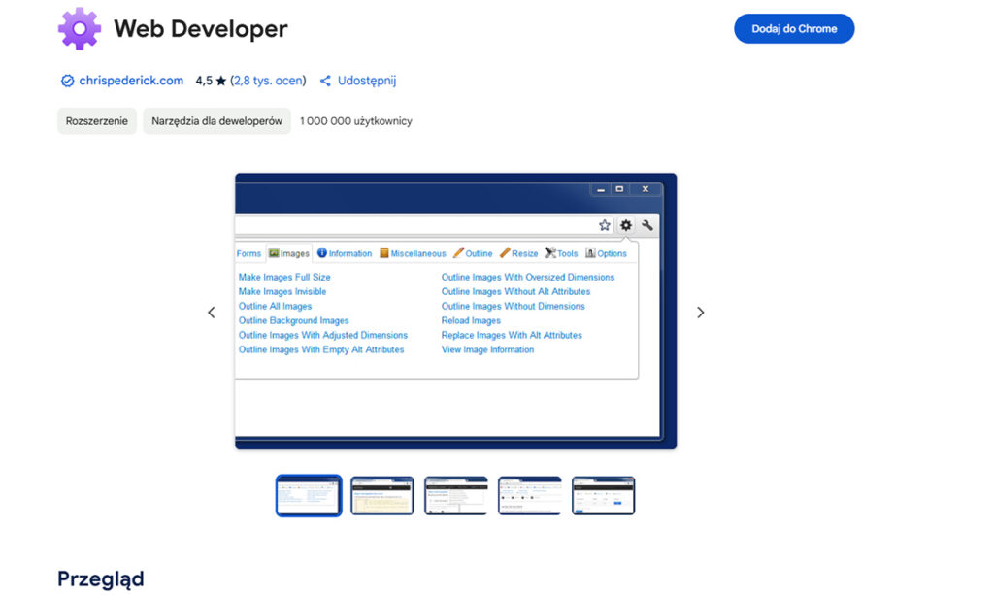Click Outline All Images
This screenshot has width=994, height=595.
[275, 306]
